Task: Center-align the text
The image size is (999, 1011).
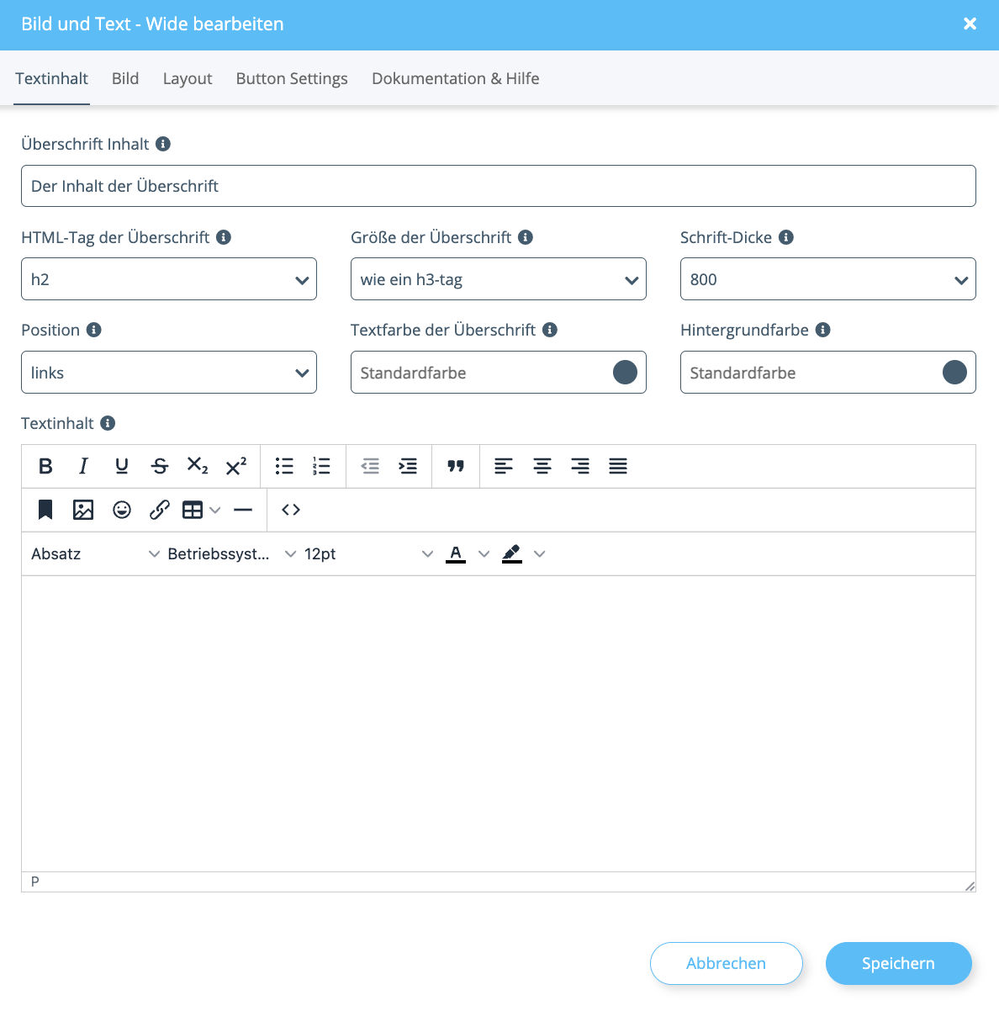Action: (x=542, y=466)
